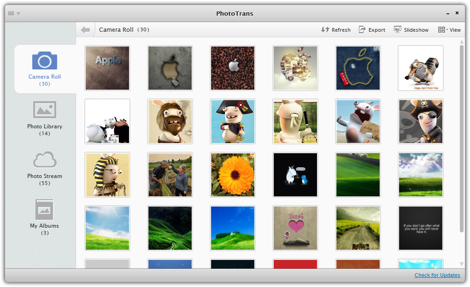Select the blue sky hill with house thumbnail
This screenshot has height=287, width=470.
[233, 228]
